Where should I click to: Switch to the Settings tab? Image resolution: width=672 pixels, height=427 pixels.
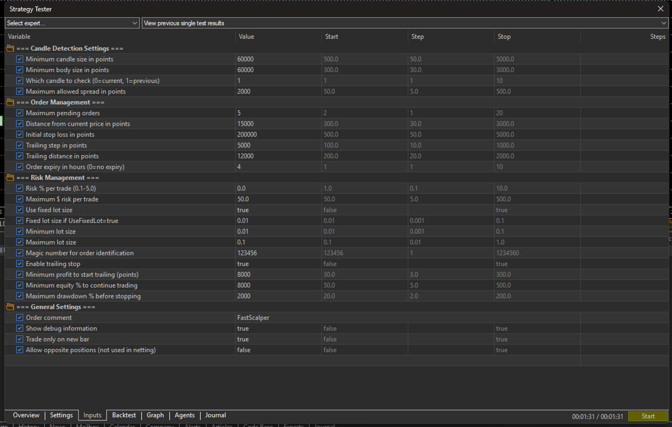pos(61,415)
